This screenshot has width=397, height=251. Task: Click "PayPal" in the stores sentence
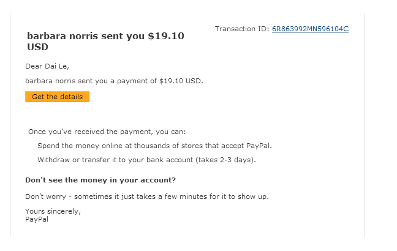pyautogui.click(x=257, y=146)
